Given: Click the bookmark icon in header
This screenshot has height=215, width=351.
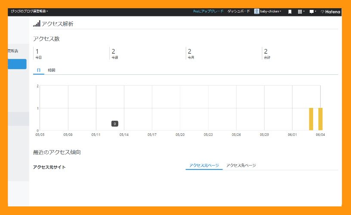Looking at the screenshot, I should point(289,12).
